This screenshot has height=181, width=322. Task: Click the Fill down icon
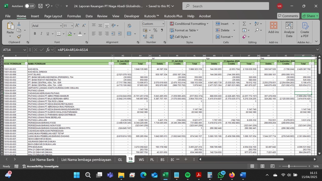click(x=244, y=30)
